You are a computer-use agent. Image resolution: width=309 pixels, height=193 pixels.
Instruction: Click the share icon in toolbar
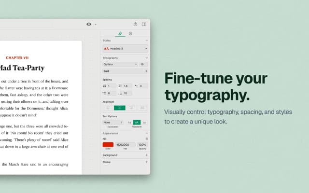(135, 24)
